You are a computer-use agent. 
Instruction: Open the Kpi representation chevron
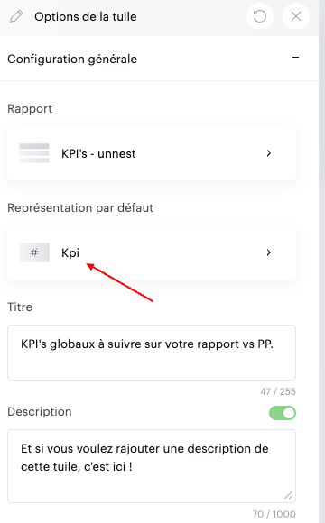click(268, 252)
